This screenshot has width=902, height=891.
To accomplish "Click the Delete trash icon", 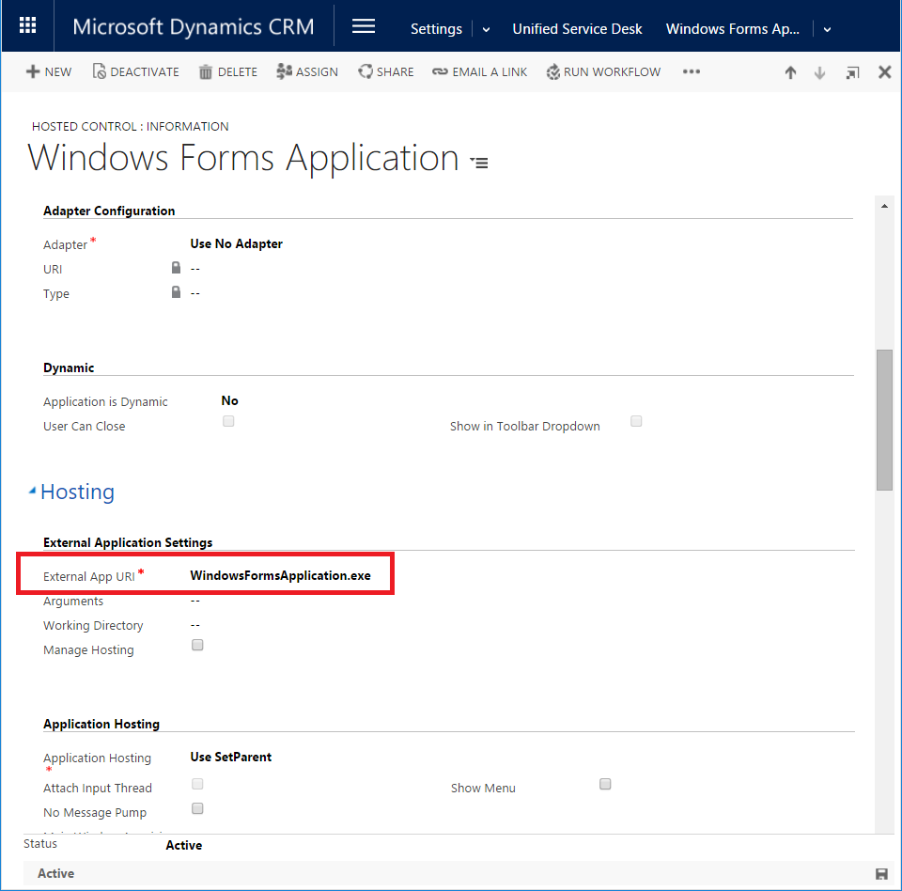I will pyautogui.click(x=206, y=72).
